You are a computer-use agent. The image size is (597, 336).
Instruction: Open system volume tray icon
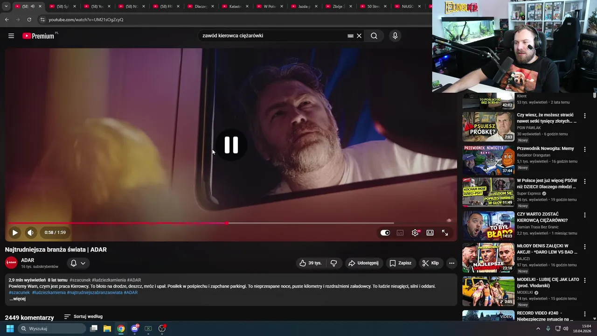click(565, 329)
